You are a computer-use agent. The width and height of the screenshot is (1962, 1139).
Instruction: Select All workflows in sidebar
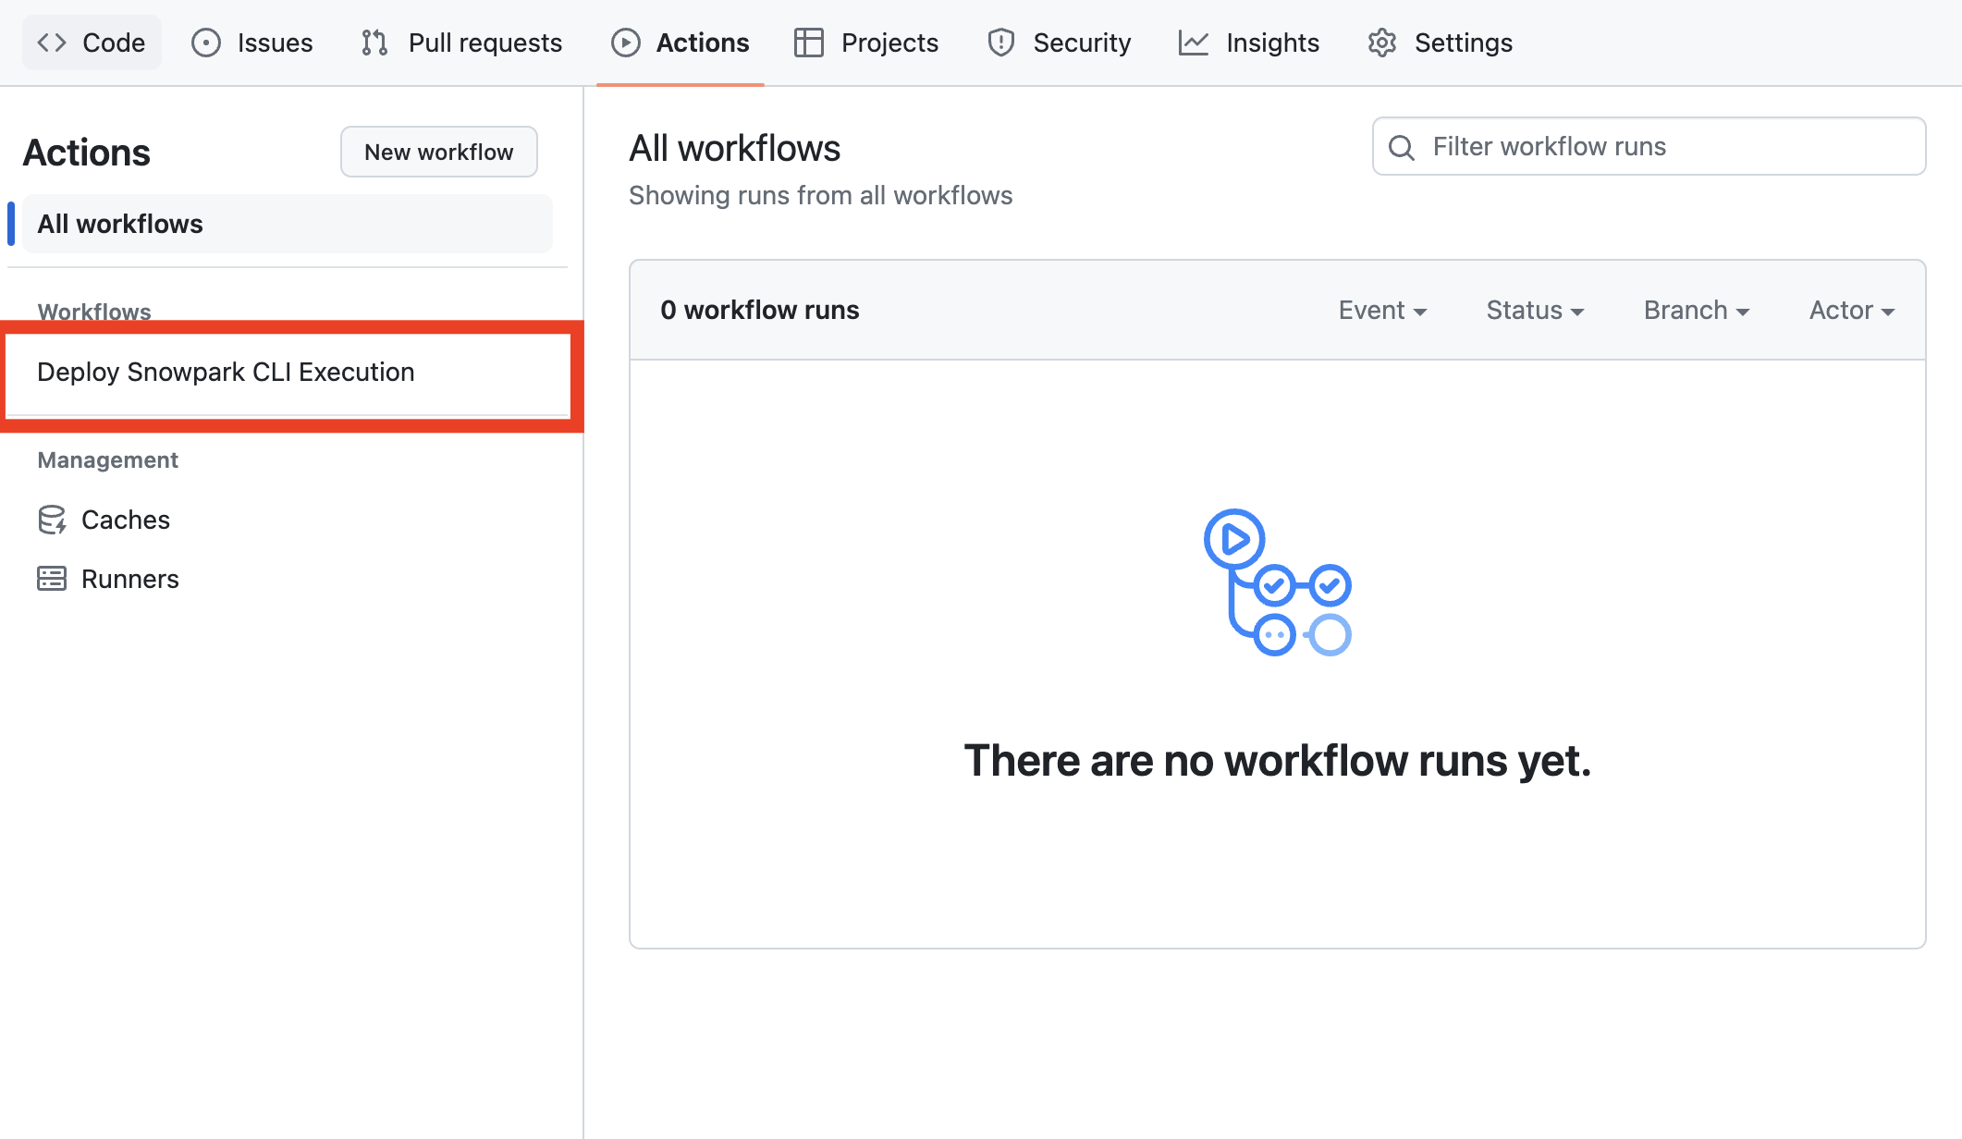(x=288, y=224)
